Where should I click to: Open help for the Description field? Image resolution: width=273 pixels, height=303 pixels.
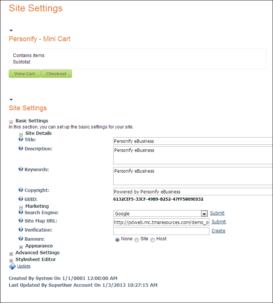20,148
